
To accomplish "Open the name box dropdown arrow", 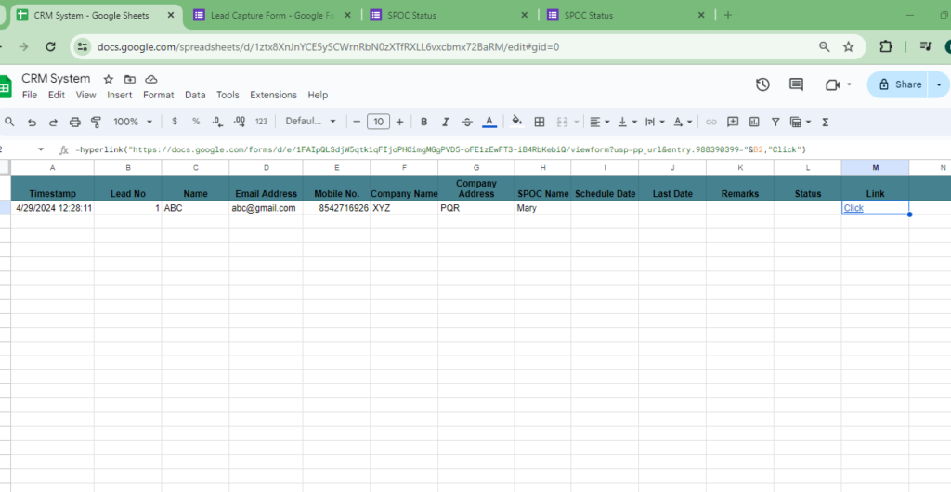I will [x=41, y=149].
